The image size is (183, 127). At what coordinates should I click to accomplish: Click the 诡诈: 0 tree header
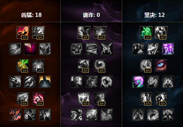click(x=91, y=15)
